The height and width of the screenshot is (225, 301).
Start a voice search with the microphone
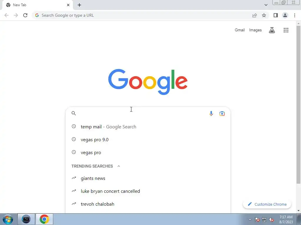coord(211,113)
